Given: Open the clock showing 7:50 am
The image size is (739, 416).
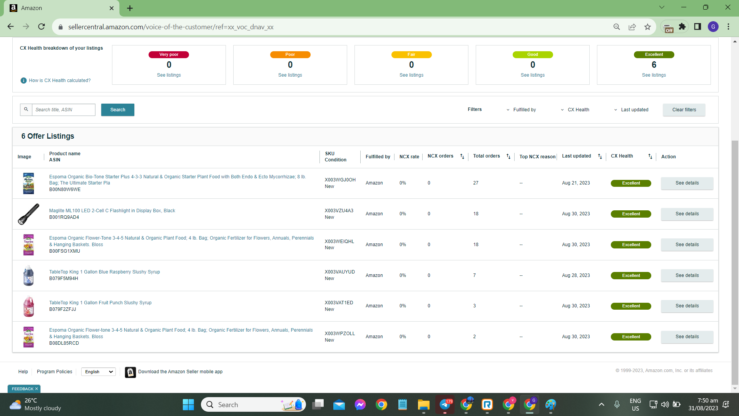Looking at the screenshot, I should tap(703, 404).
